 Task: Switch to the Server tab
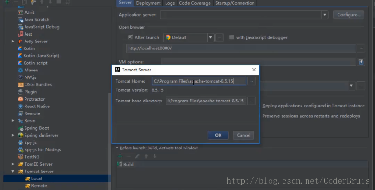coord(125,3)
